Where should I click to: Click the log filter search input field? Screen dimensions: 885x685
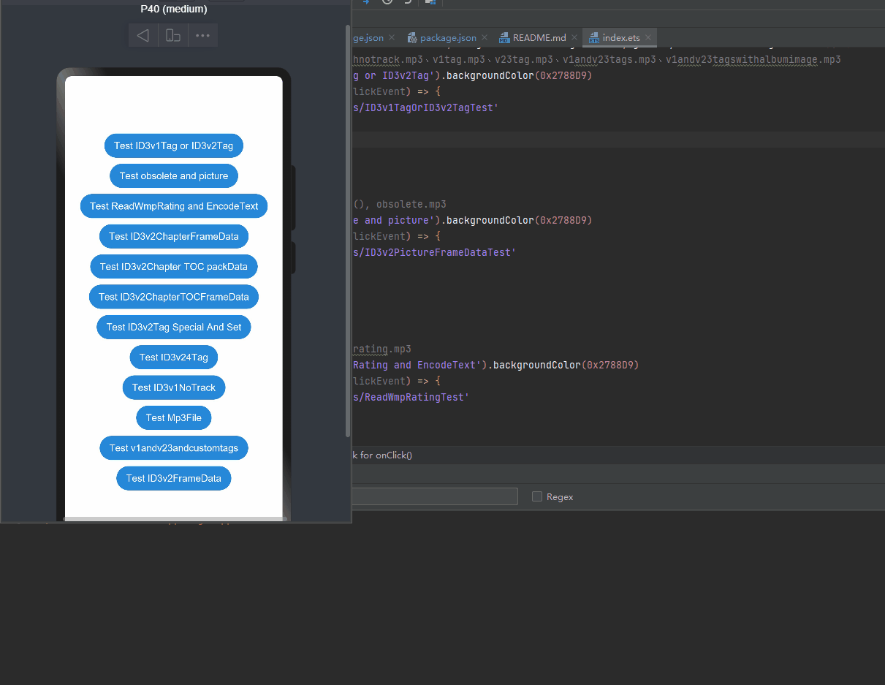pyautogui.click(x=434, y=497)
